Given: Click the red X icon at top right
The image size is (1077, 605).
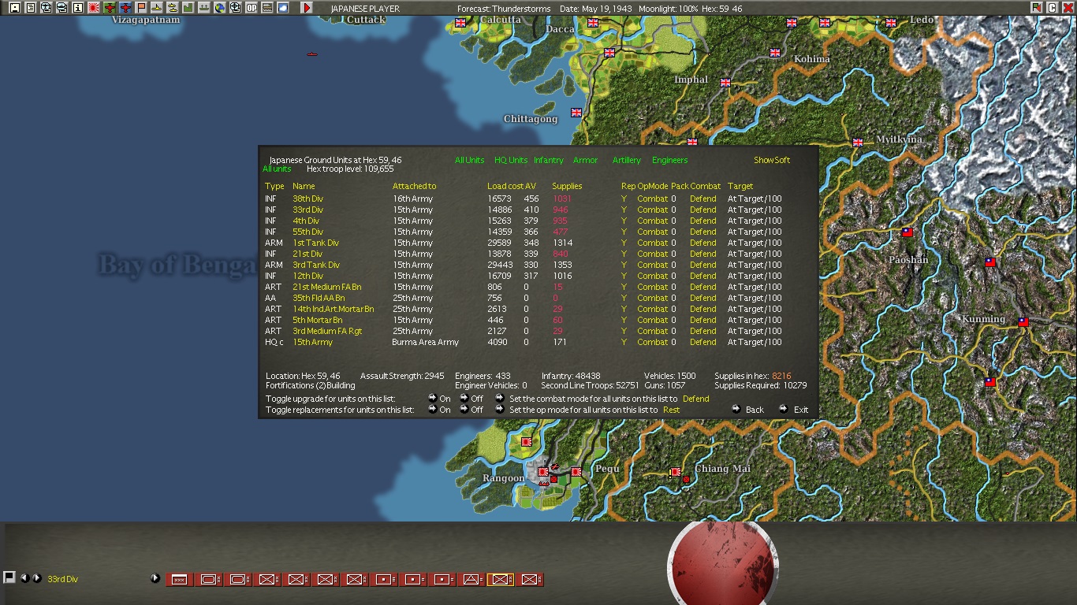Looking at the screenshot, I should pyautogui.click(x=1068, y=8).
